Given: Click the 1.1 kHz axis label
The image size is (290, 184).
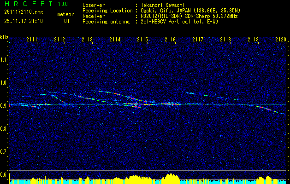Looking at the screenshot, I should 5,60.
